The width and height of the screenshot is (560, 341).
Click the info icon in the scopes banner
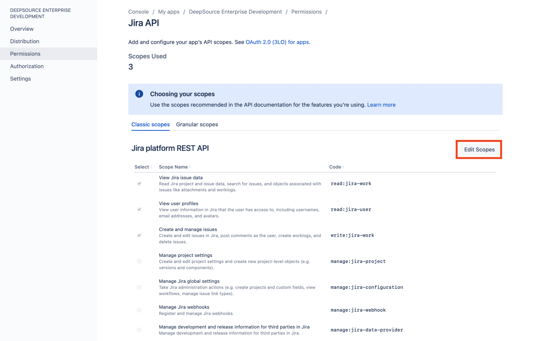click(x=139, y=94)
